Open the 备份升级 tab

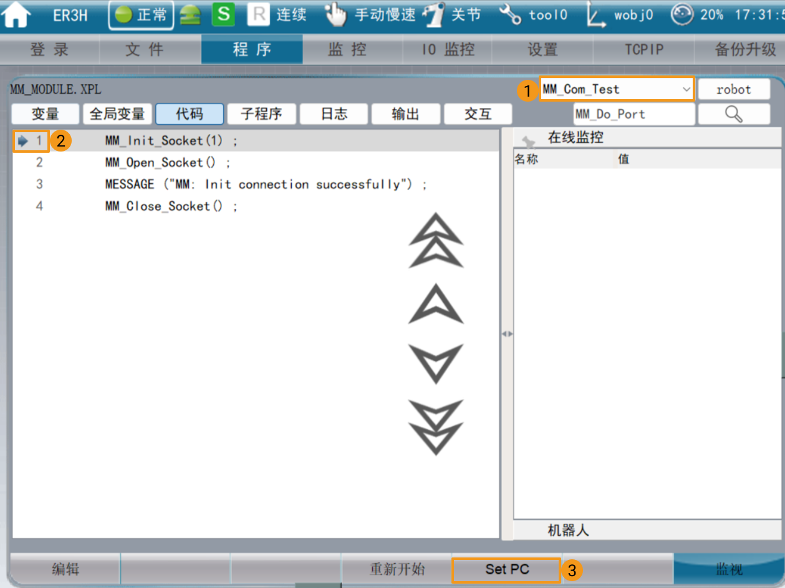(740, 50)
